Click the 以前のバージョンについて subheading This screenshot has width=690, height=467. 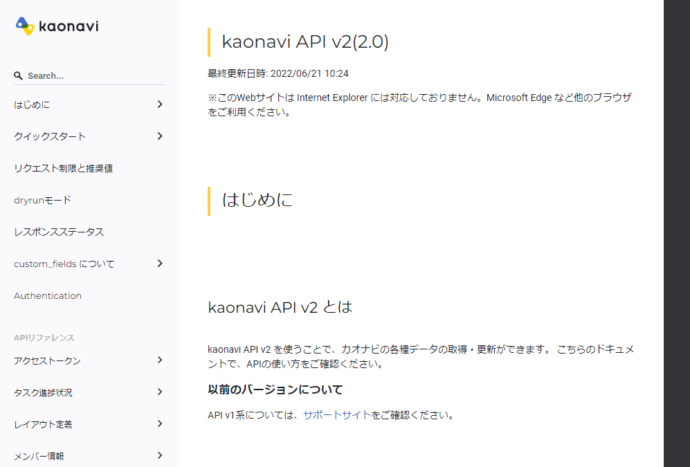pyautogui.click(x=275, y=390)
